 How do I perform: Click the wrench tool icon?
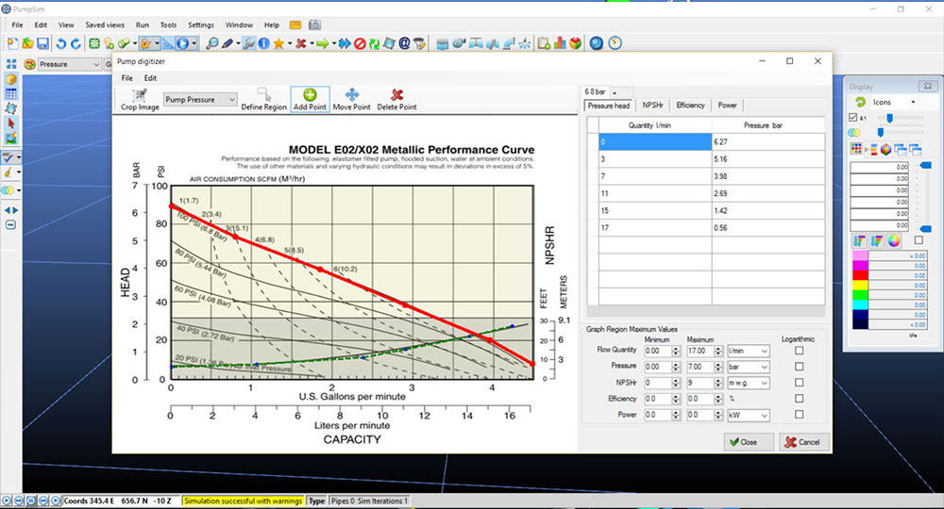[x=248, y=43]
